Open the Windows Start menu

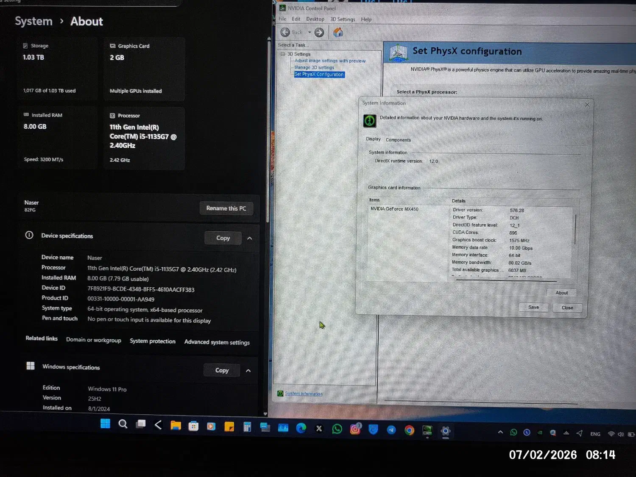pos(105,424)
